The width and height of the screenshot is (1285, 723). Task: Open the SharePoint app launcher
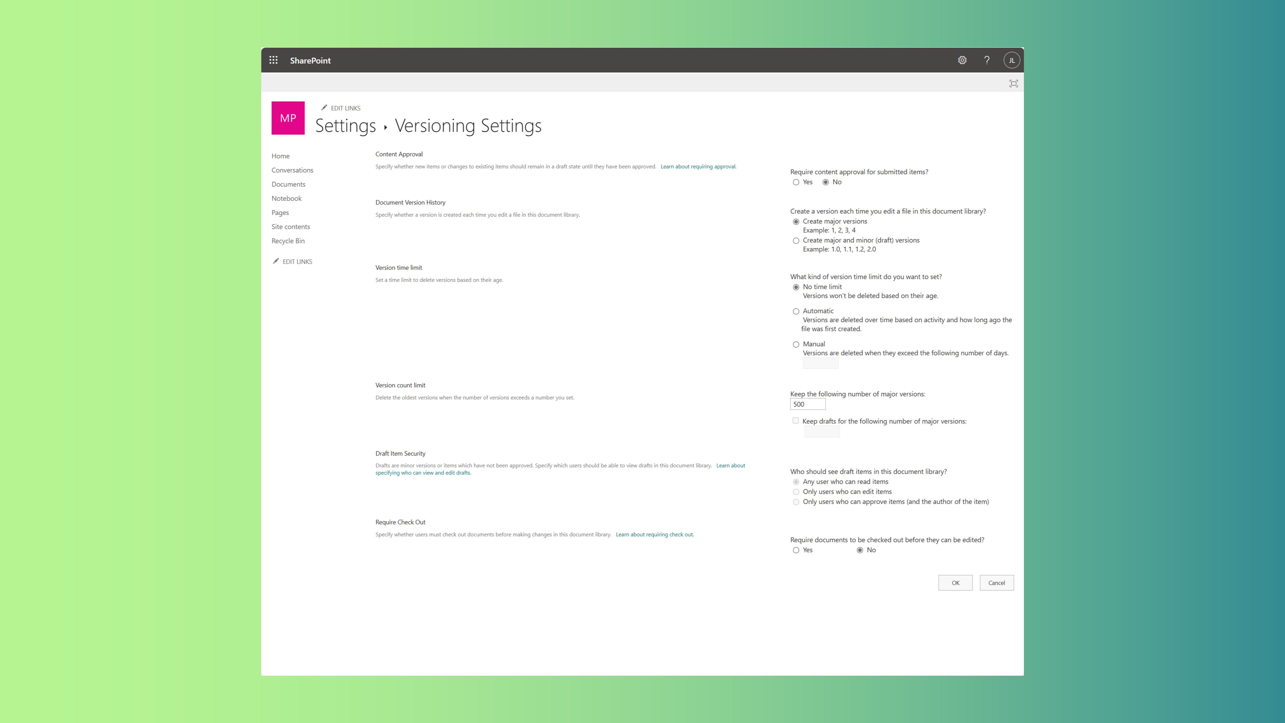click(273, 60)
